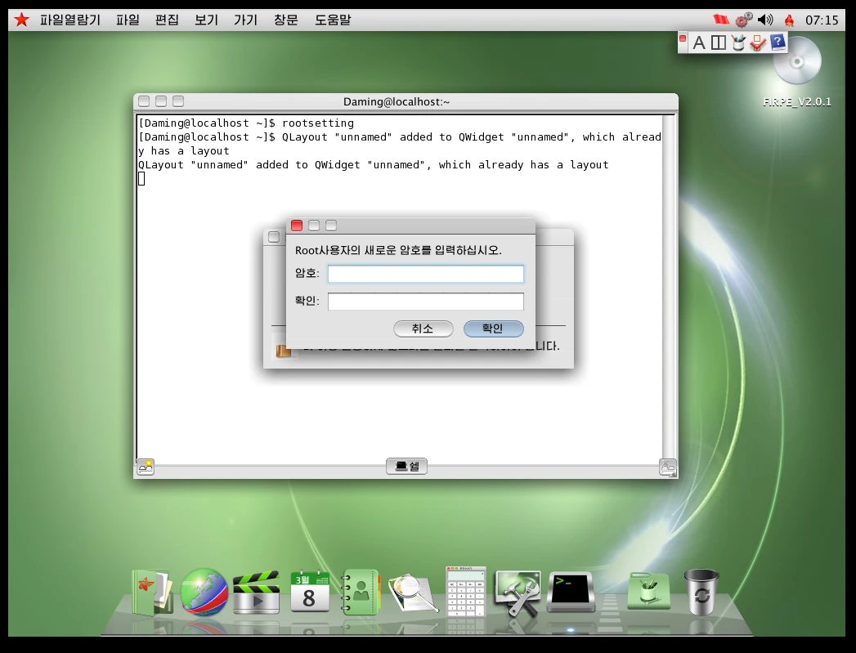Click the blue help book icon
This screenshot has width=856, height=653.
pos(778,42)
